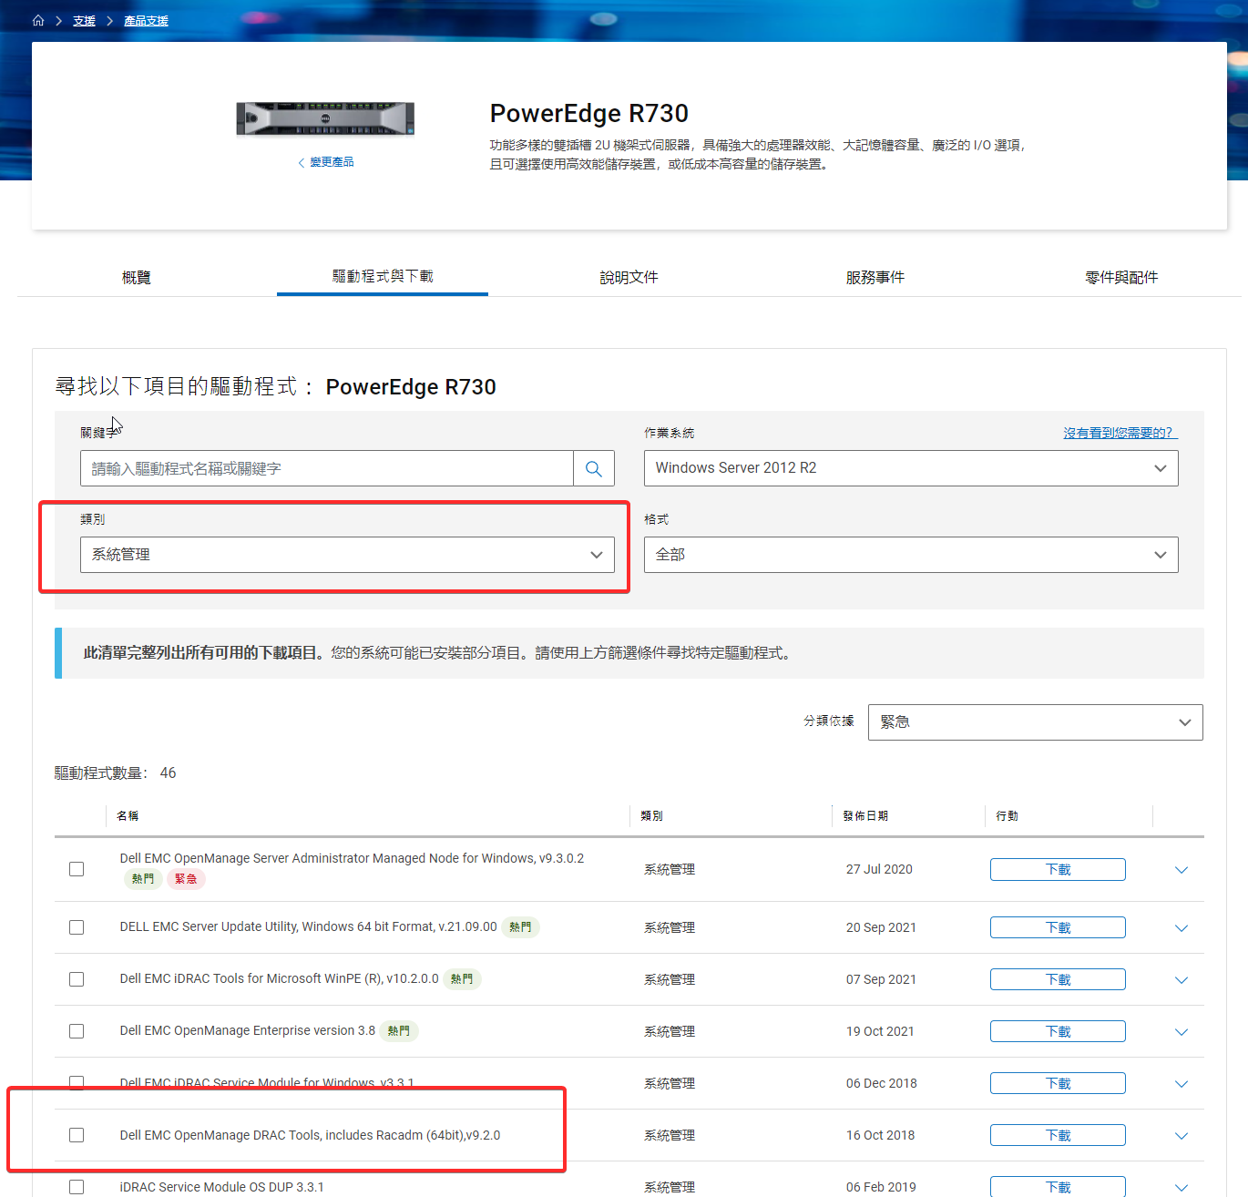The height and width of the screenshot is (1197, 1248).
Task: Click the search magnifier icon
Action: [594, 468]
